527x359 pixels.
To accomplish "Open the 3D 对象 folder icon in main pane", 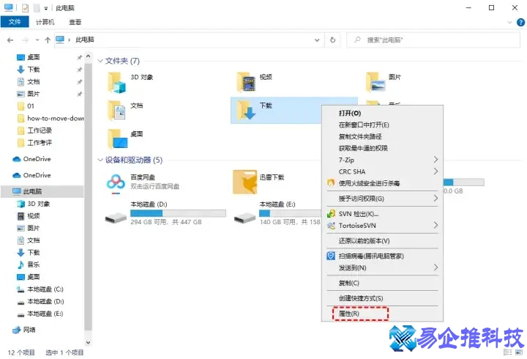I will click(116, 83).
